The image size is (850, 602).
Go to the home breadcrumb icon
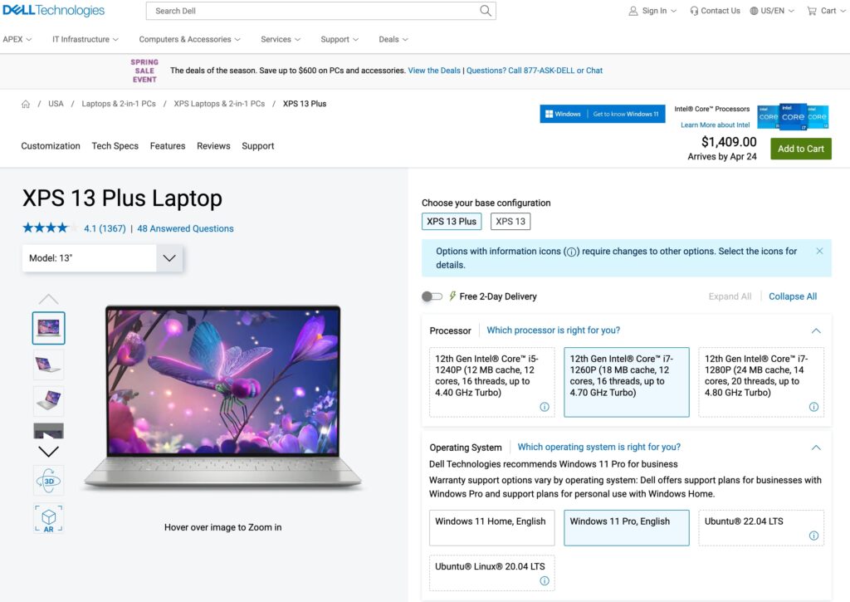26,104
